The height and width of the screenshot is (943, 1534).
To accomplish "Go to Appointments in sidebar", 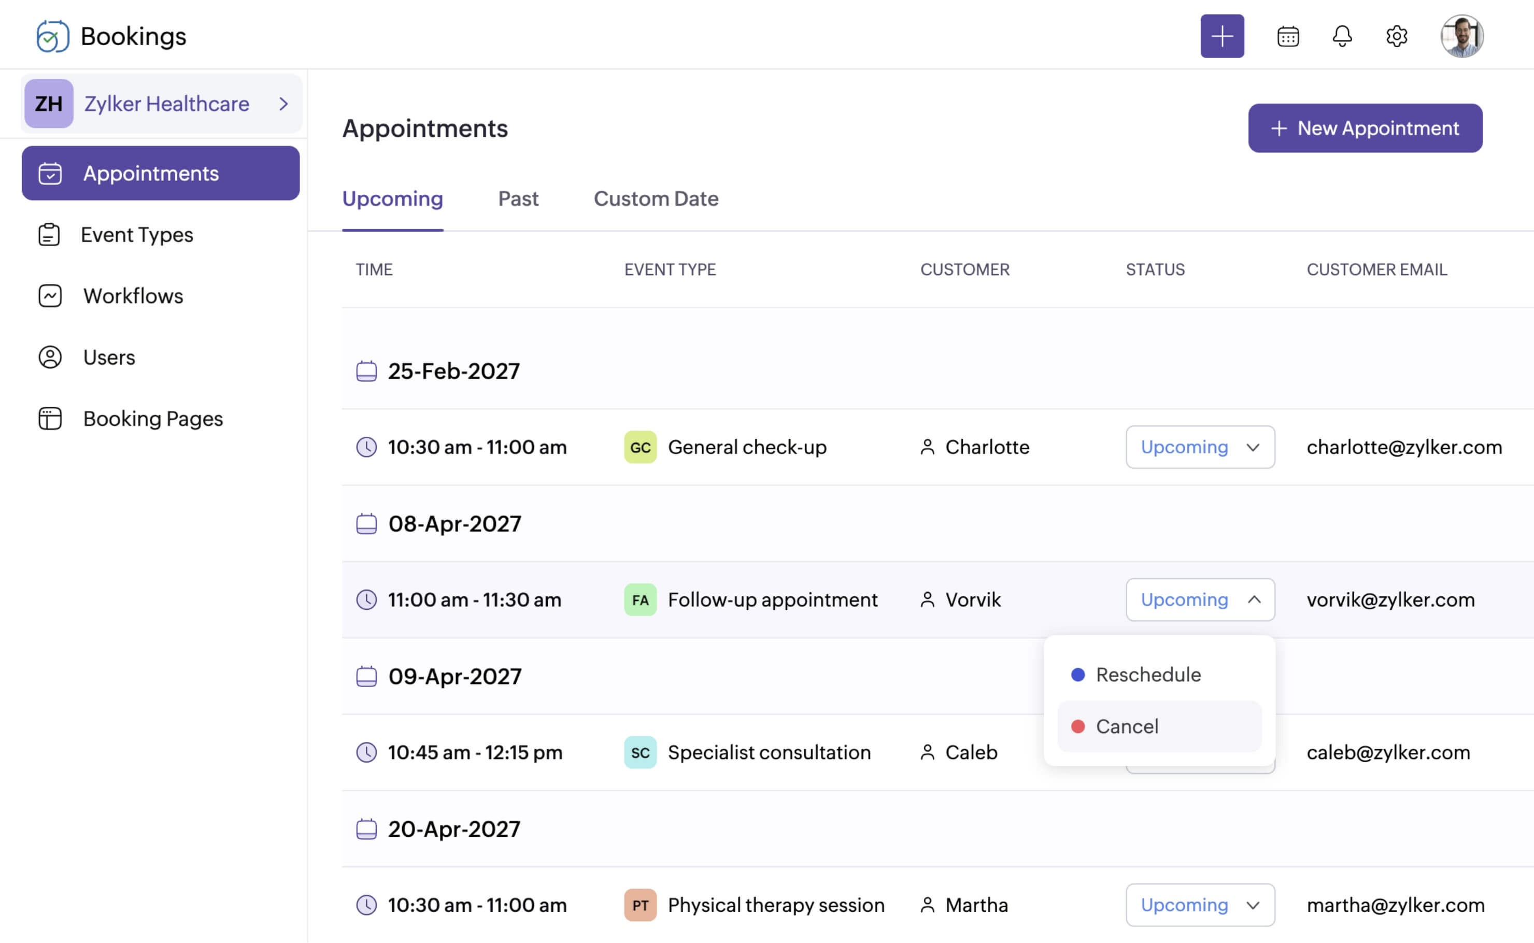I will (x=160, y=174).
